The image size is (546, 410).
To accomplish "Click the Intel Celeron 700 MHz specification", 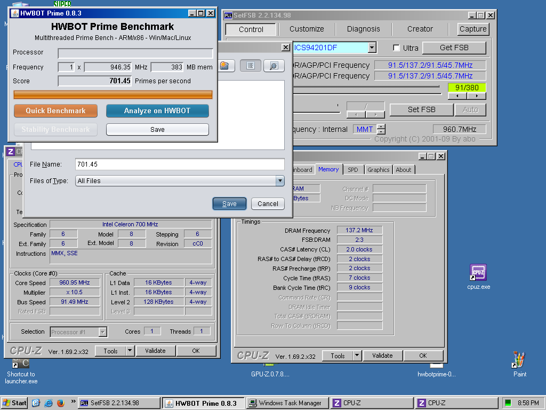I will (130, 224).
